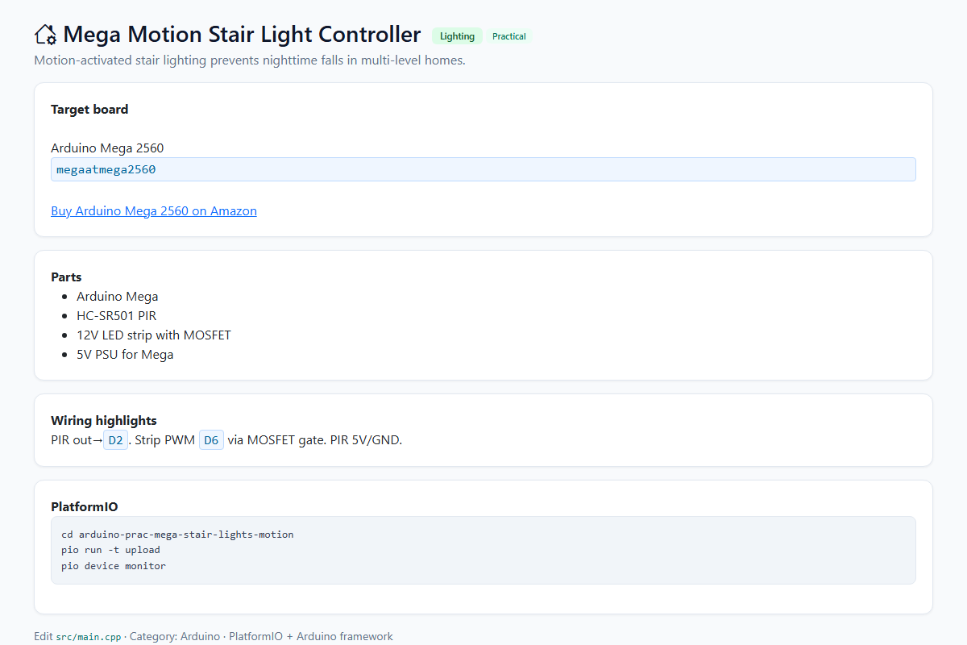Click the PlatformIO heading
The image size is (967, 645).
point(85,507)
